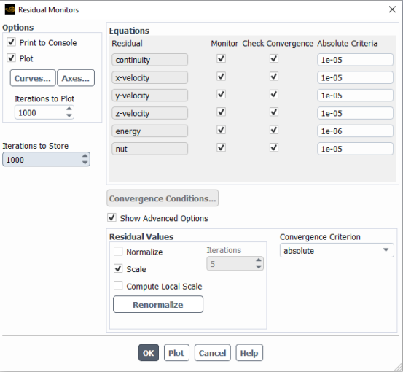
Task: Decrease Iterations to Plot with down arrow
Action: (69, 115)
